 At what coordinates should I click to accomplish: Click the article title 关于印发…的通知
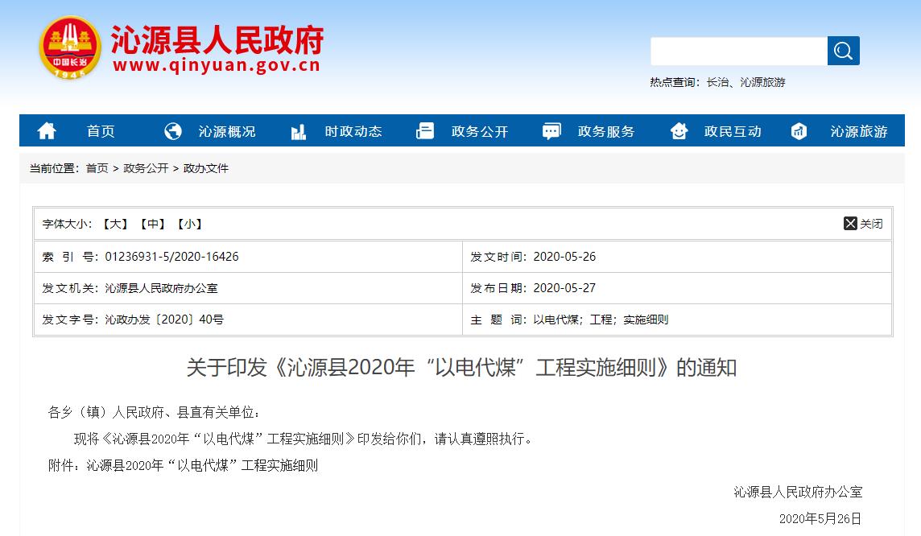461,368
